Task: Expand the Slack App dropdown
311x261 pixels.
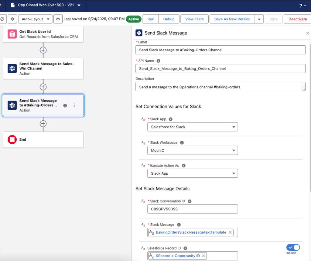Action: pyautogui.click(x=193, y=127)
